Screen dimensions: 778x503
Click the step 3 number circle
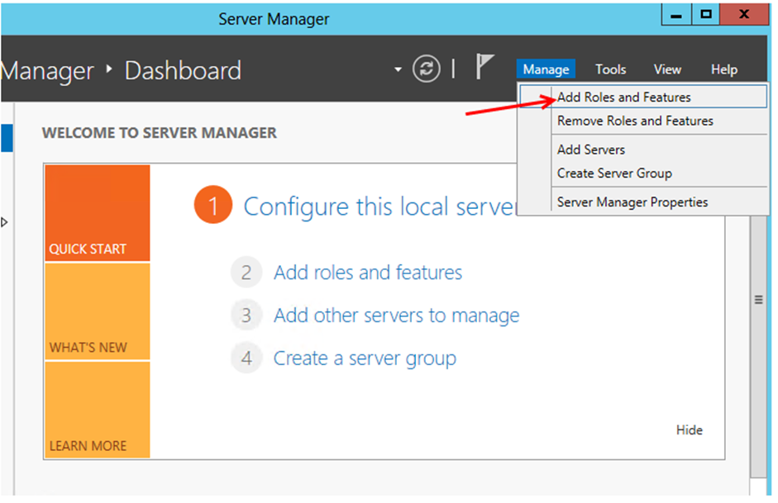pyautogui.click(x=246, y=316)
